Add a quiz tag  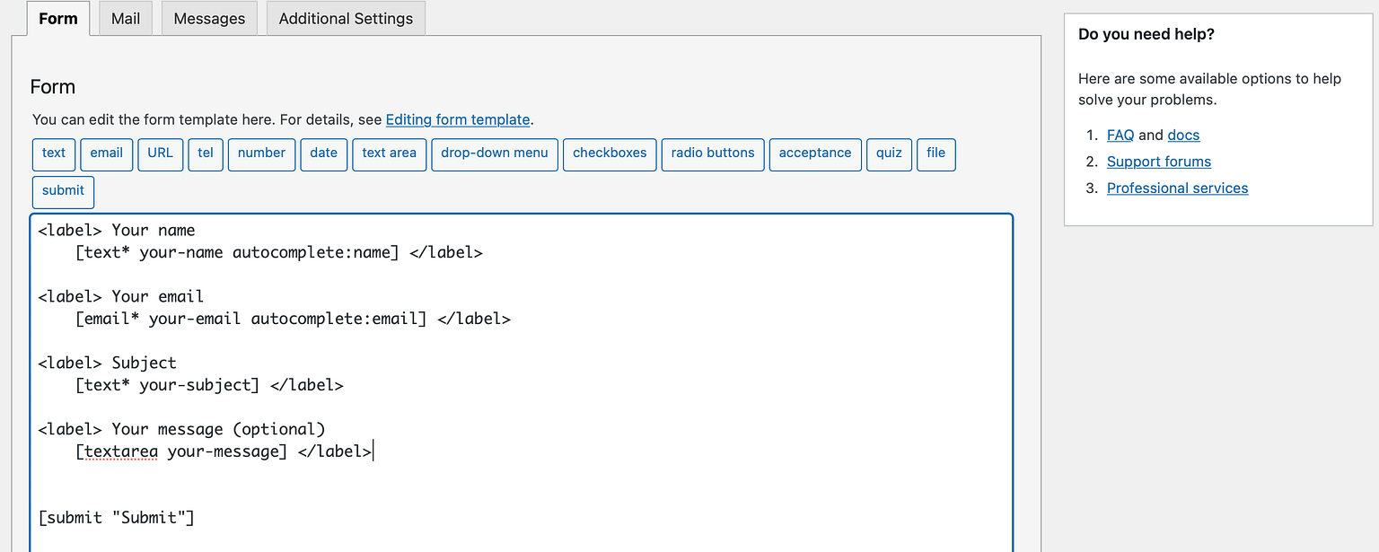coord(889,153)
